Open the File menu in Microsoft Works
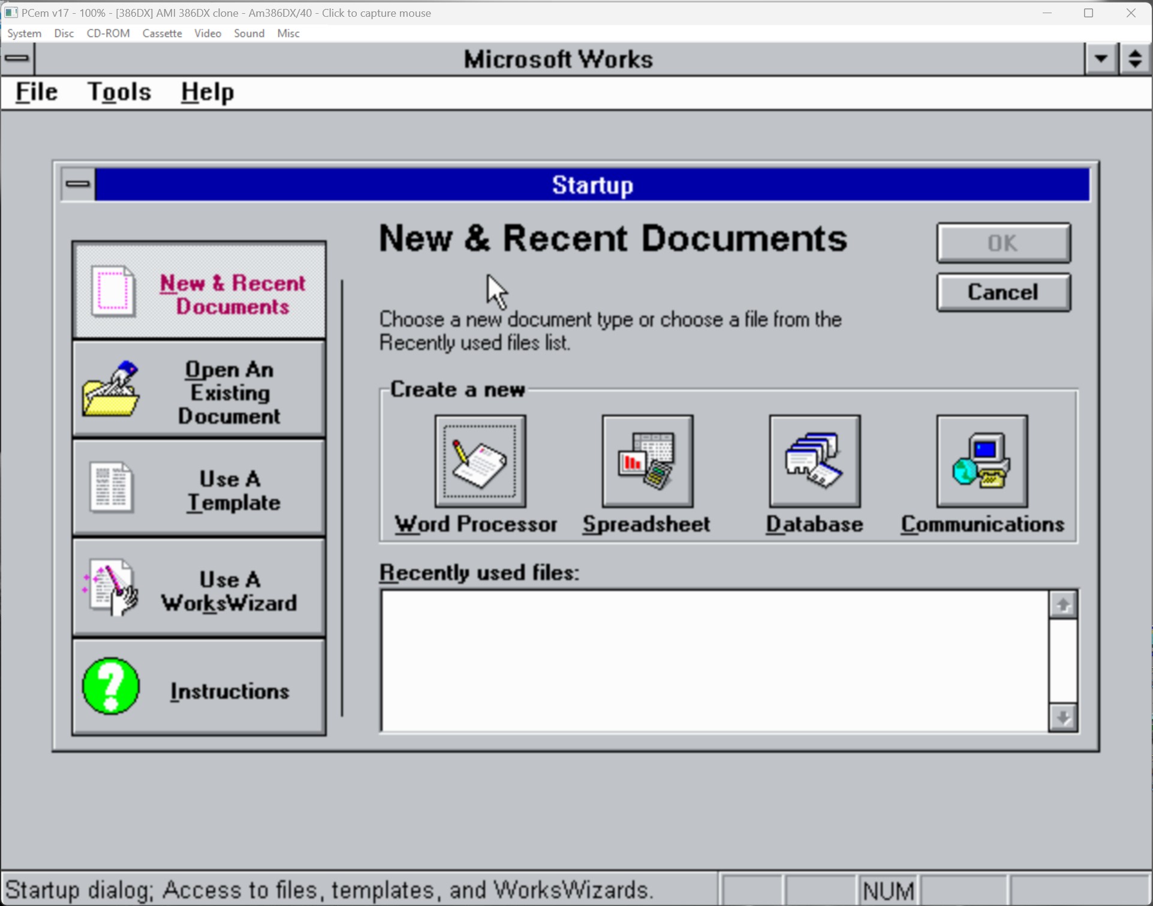This screenshot has width=1153, height=906. point(37,92)
